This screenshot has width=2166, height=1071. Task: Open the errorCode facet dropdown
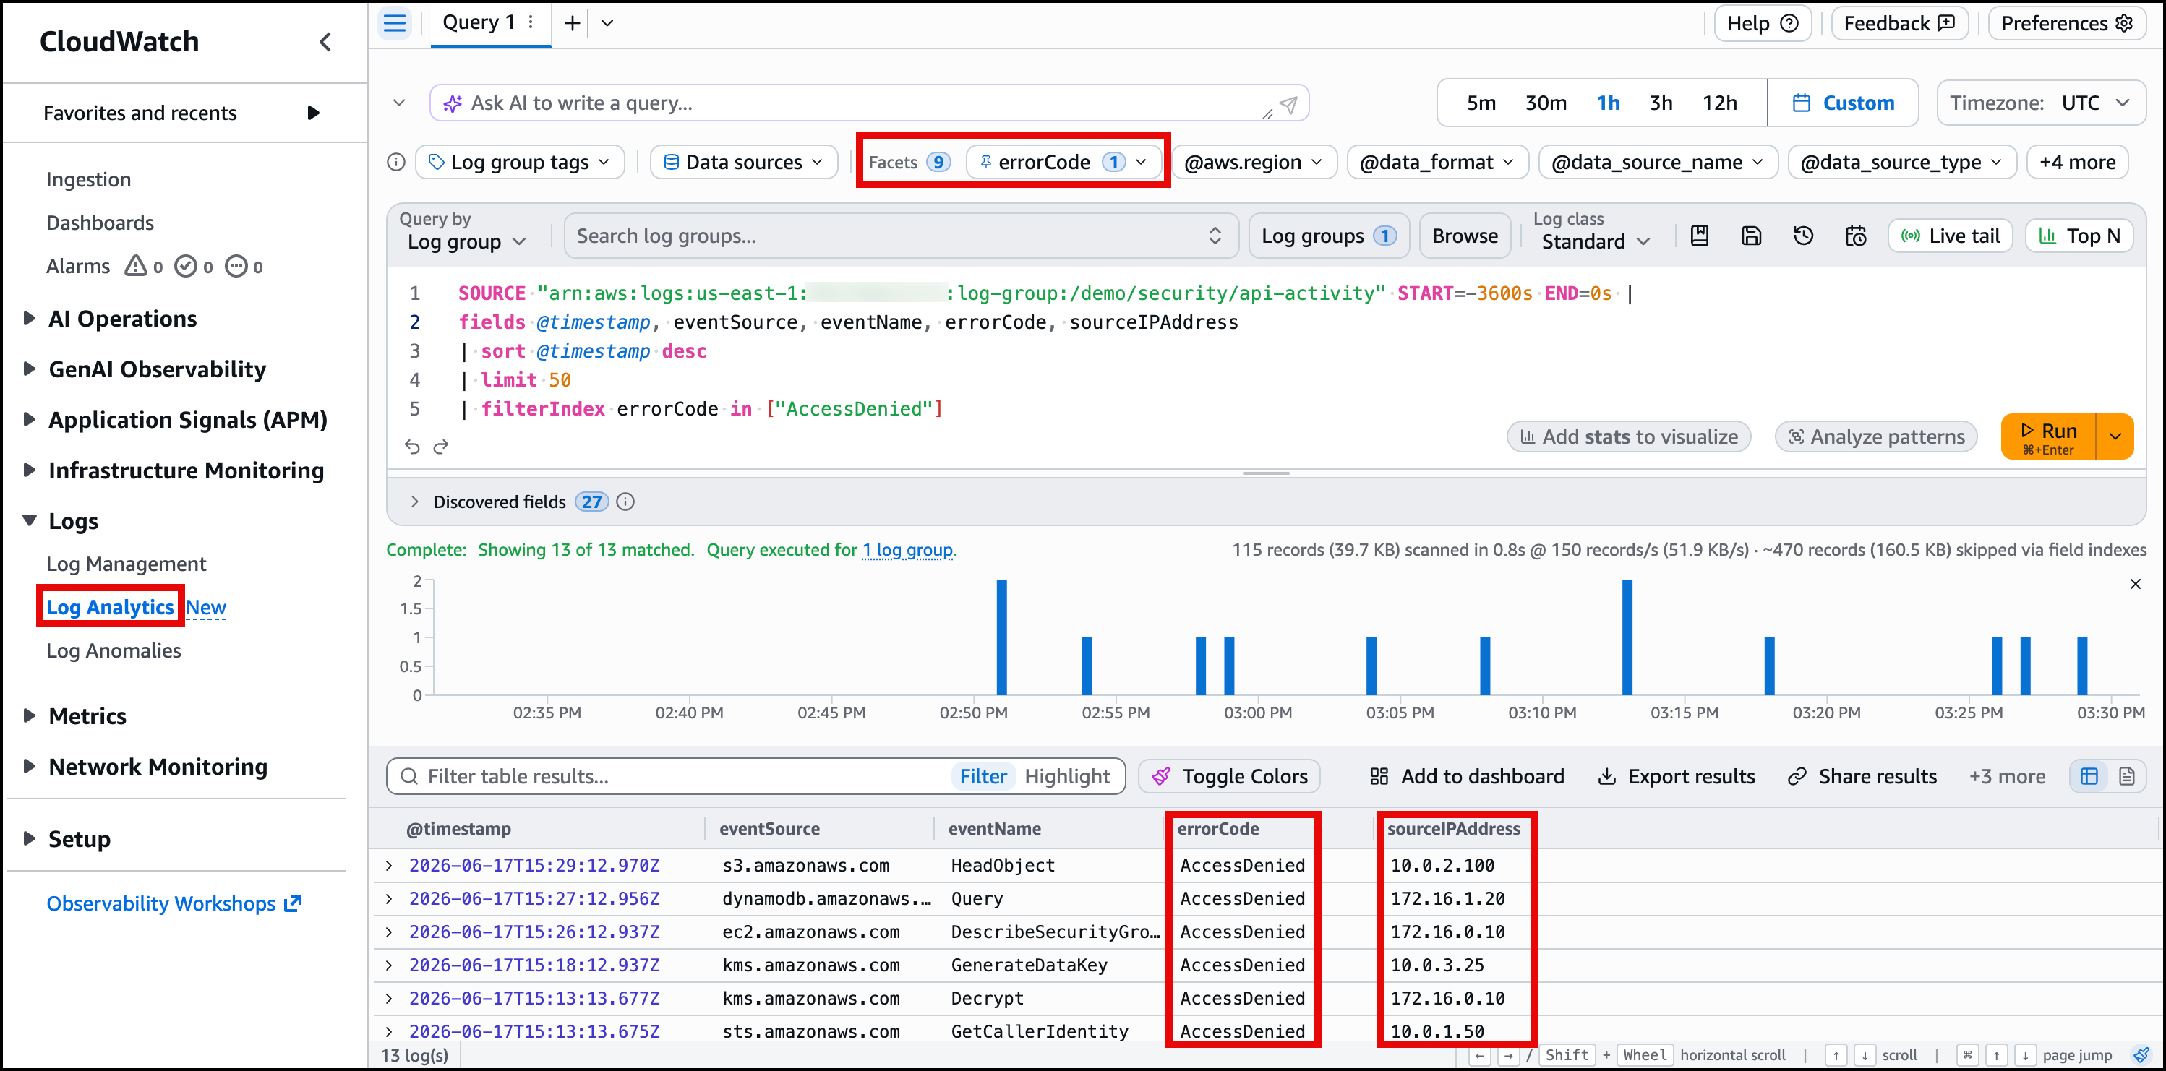(1063, 163)
